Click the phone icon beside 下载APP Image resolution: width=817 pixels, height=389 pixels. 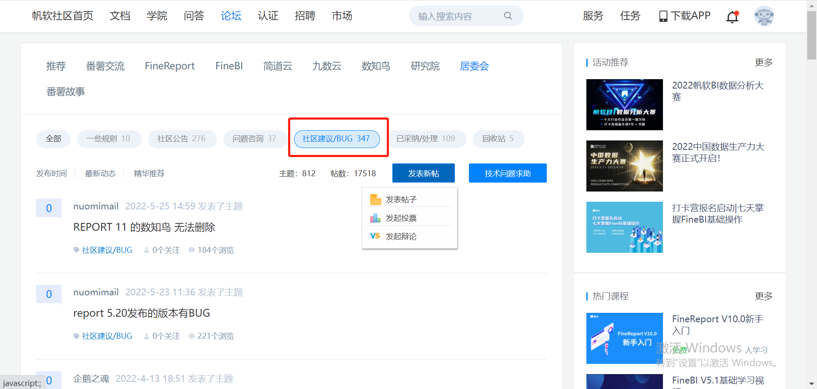pos(663,16)
